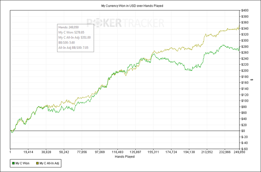Click the 135,897 x-axis tick label

[x=135, y=152]
